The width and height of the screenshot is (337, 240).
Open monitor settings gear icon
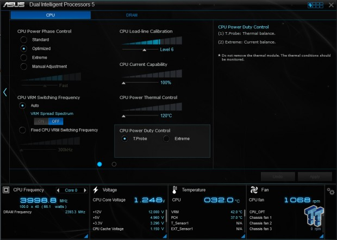330,191
